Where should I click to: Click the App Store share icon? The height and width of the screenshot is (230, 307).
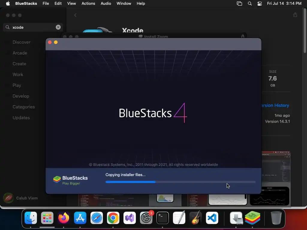click(x=295, y=15)
